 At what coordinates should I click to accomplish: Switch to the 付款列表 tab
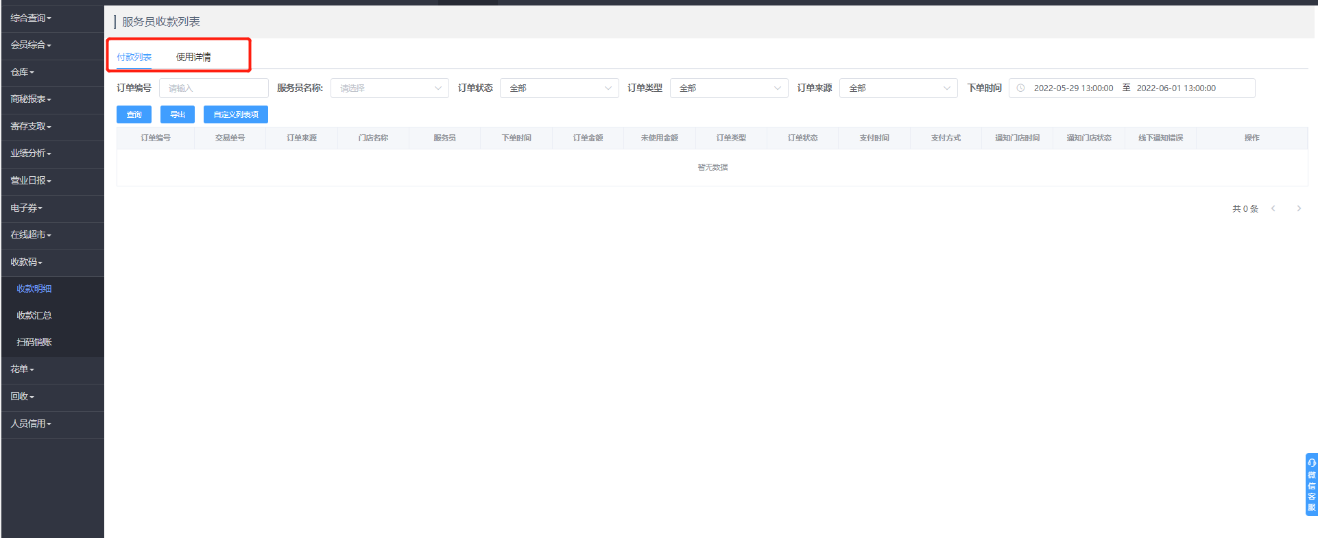[x=134, y=57]
